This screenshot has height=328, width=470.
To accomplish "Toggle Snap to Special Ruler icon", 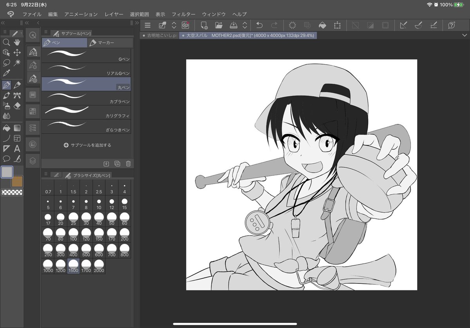I will pyautogui.click(x=418, y=25).
